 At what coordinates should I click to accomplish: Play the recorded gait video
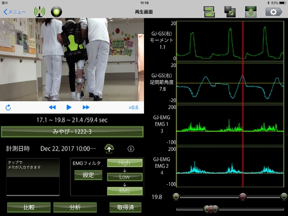[69, 107]
